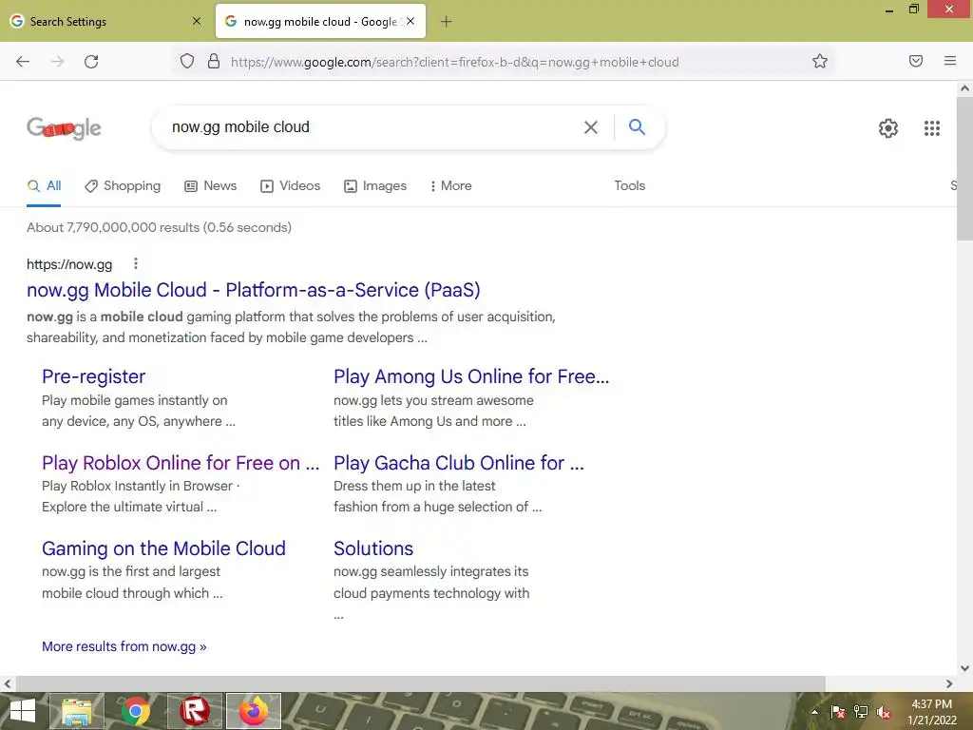The width and height of the screenshot is (973, 730).
Task: Click the vertical scrollbar thumb
Action: coord(964,167)
